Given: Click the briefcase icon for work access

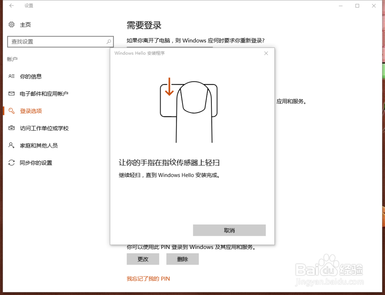Looking at the screenshot, I should tap(11, 128).
